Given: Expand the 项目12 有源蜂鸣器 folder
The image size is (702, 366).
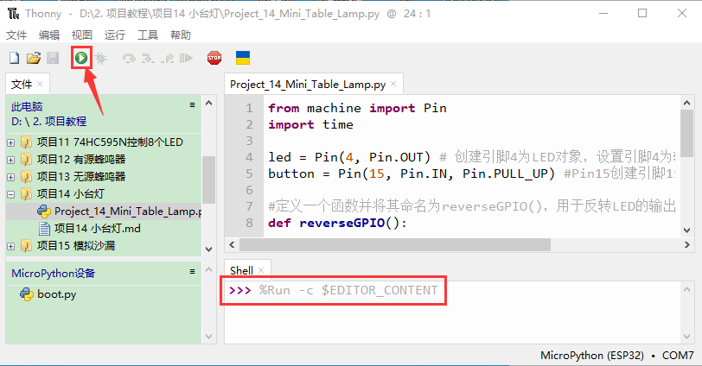Looking at the screenshot, I should (x=11, y=159).
